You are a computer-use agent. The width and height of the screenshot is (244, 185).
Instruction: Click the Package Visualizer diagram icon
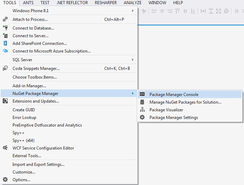(142, 110)
